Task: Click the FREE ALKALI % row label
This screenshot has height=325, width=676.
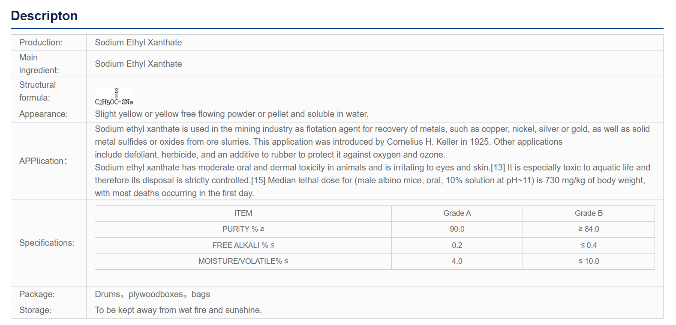Action: click(x=243, y=245)
